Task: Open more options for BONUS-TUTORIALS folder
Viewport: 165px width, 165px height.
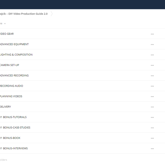Action: pyautogui.click(x=152, y=117)
